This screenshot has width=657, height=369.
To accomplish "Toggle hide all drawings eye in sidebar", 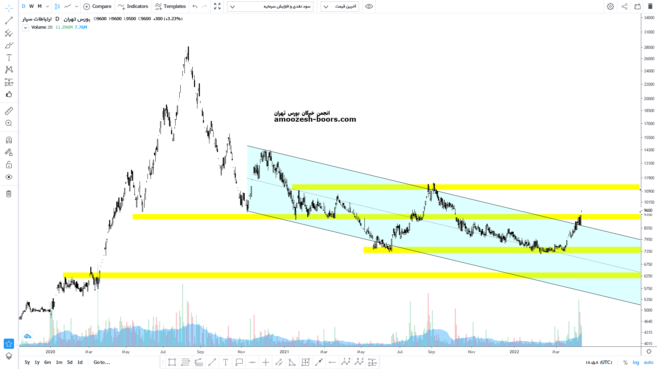I will click(9, 177).
